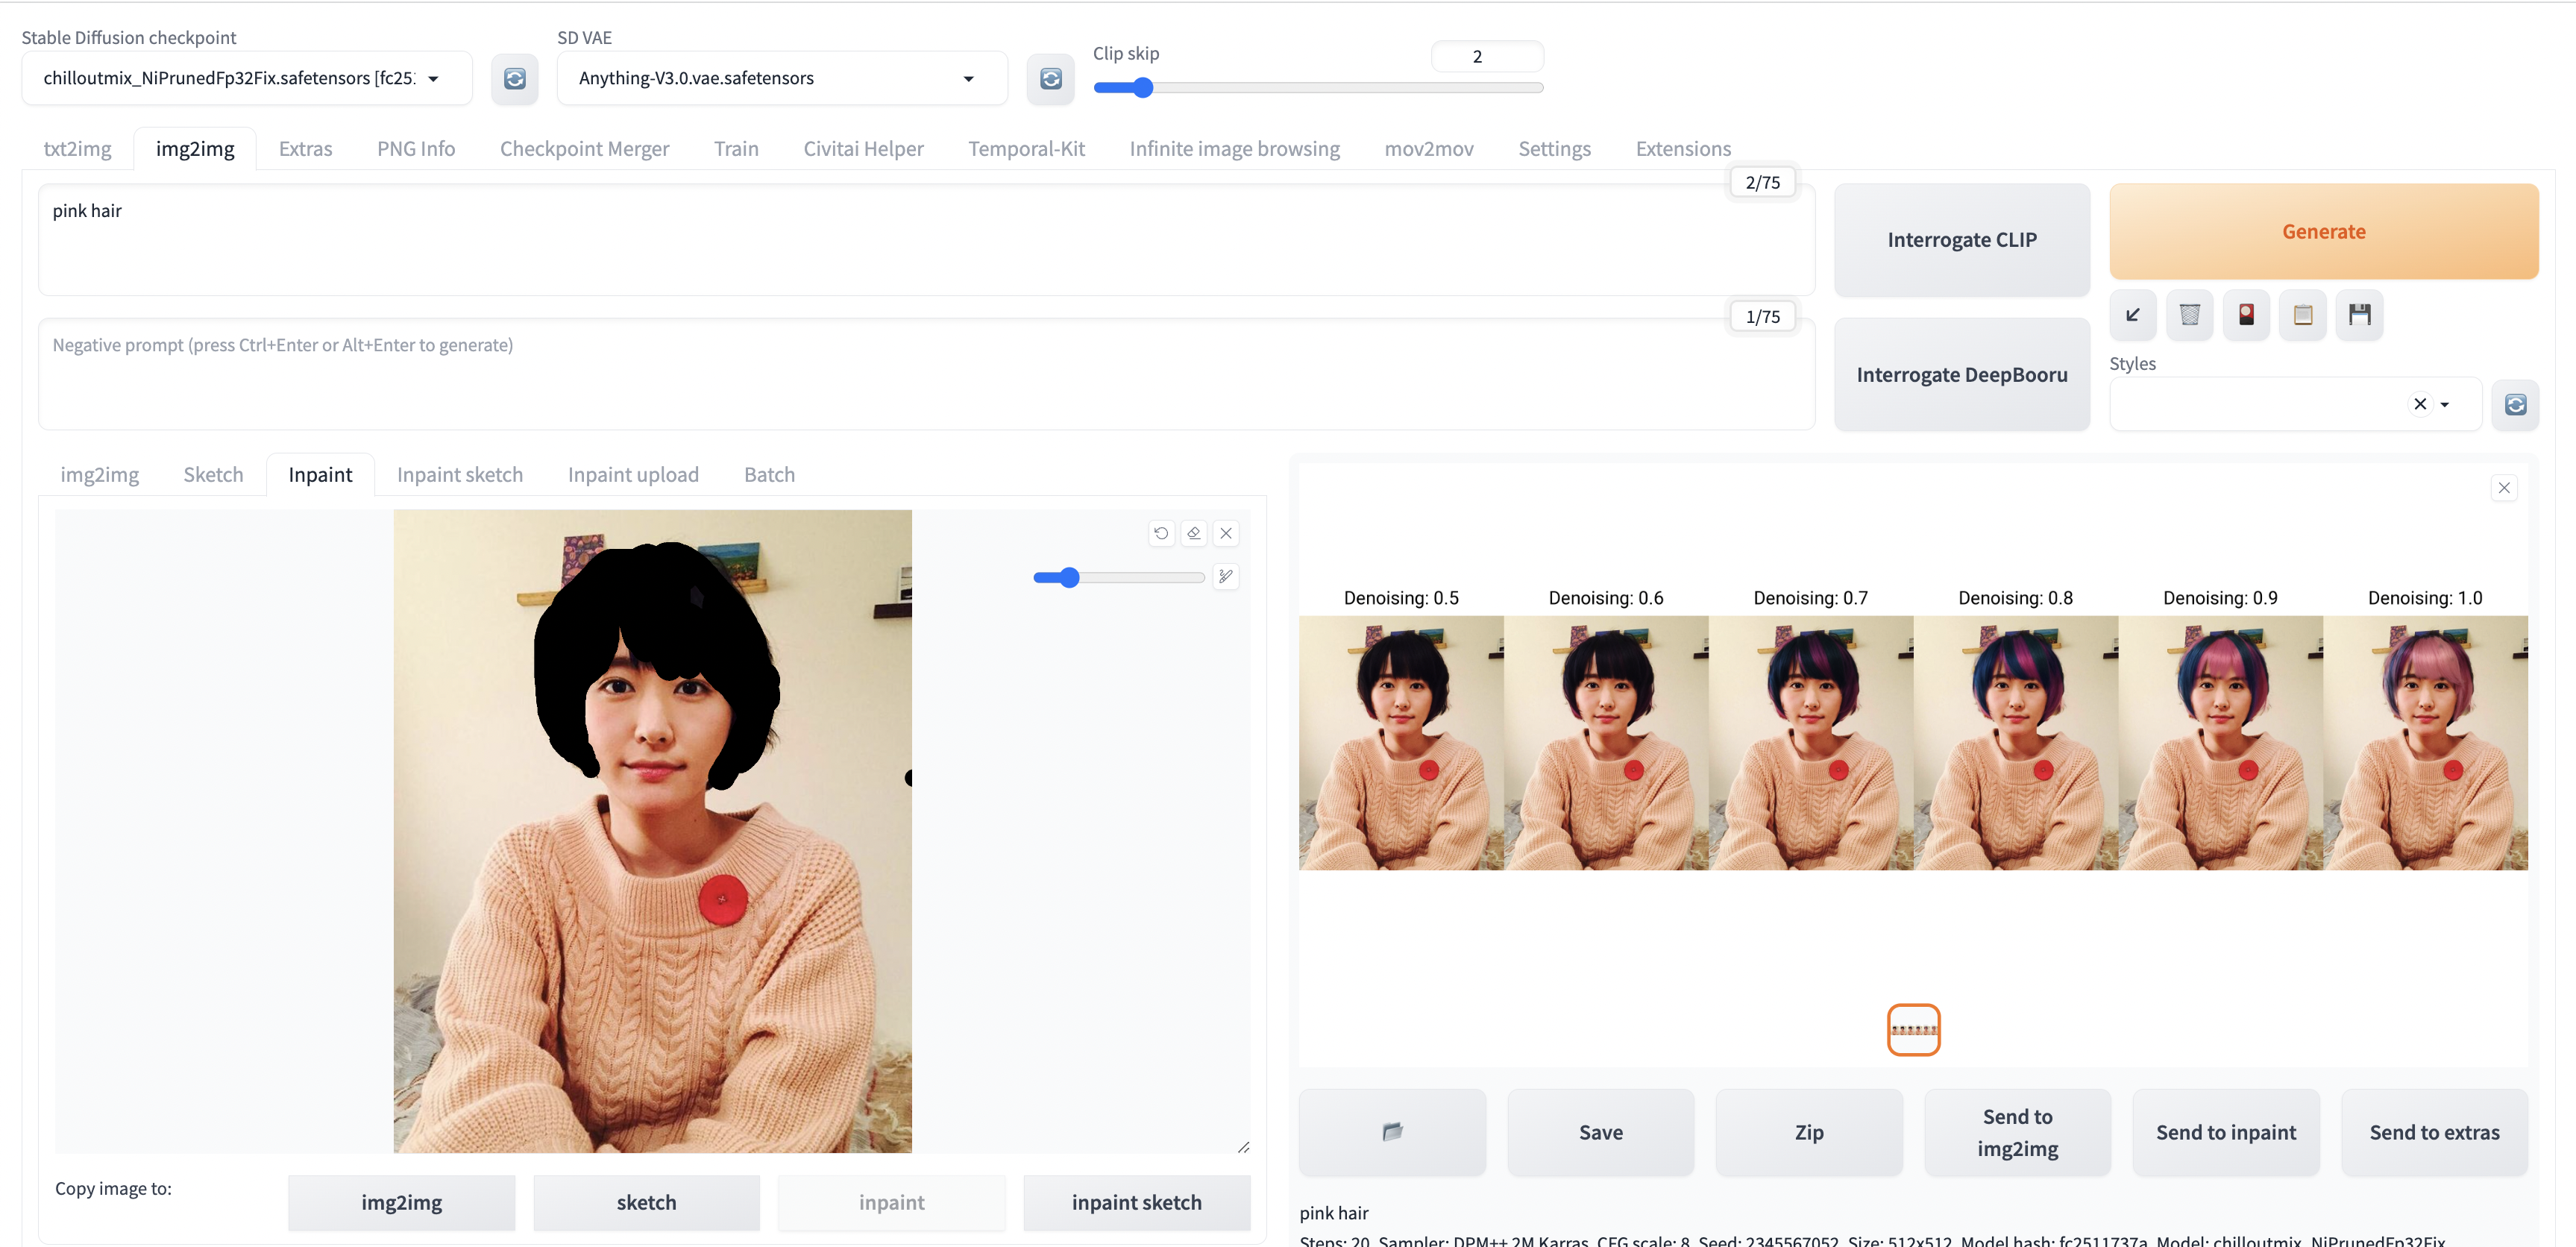Click the brush icon beside the canvas slider
This screenshot has height=1247, width=2576.
pos(1225,577)
